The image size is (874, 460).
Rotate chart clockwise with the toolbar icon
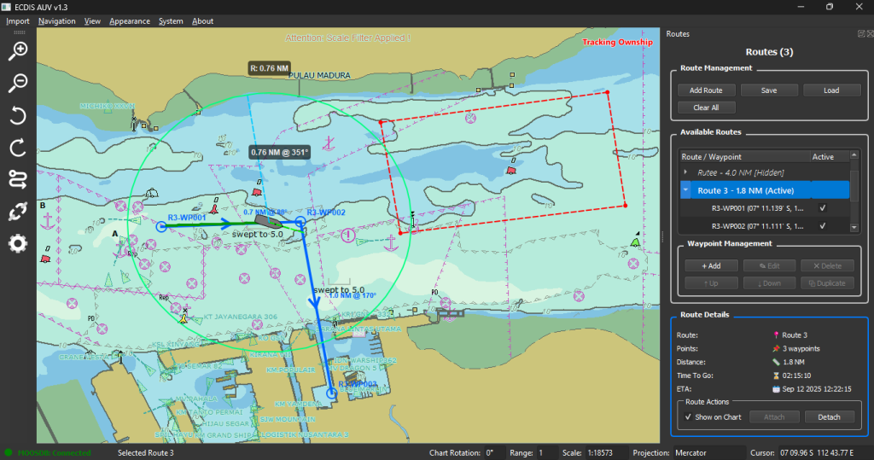[x=18, y=148]
